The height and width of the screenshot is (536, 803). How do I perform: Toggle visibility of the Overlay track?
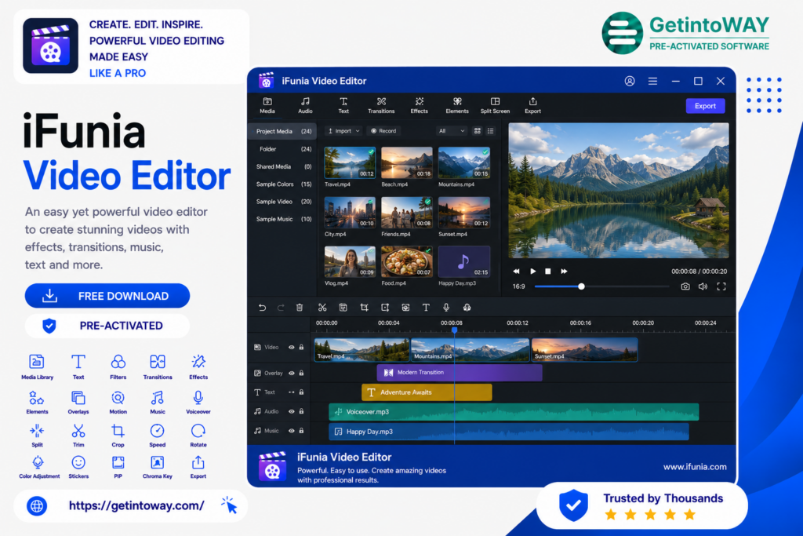[x=292, y=373]
